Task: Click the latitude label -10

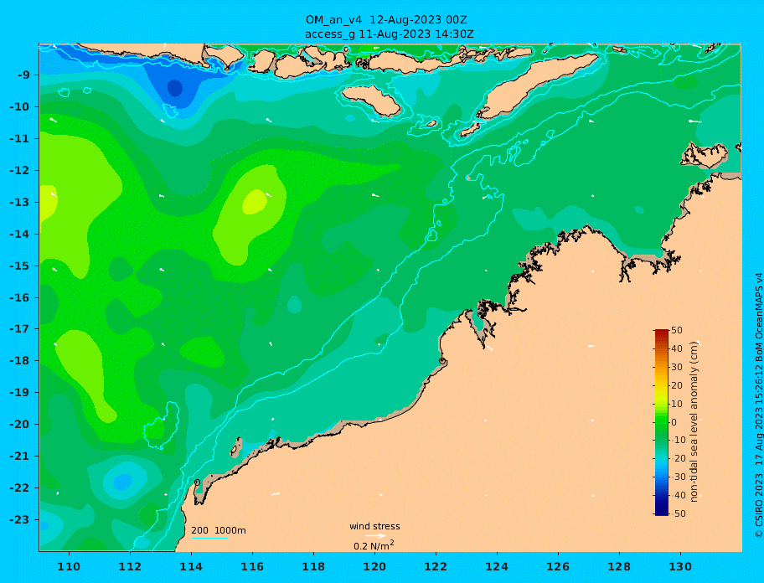Action: pos(20,106)
